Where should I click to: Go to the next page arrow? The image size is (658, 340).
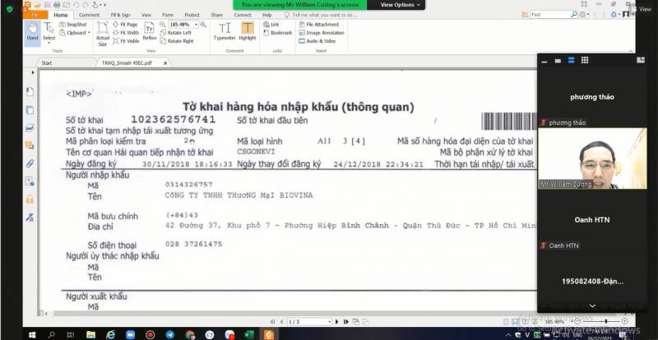337,322
